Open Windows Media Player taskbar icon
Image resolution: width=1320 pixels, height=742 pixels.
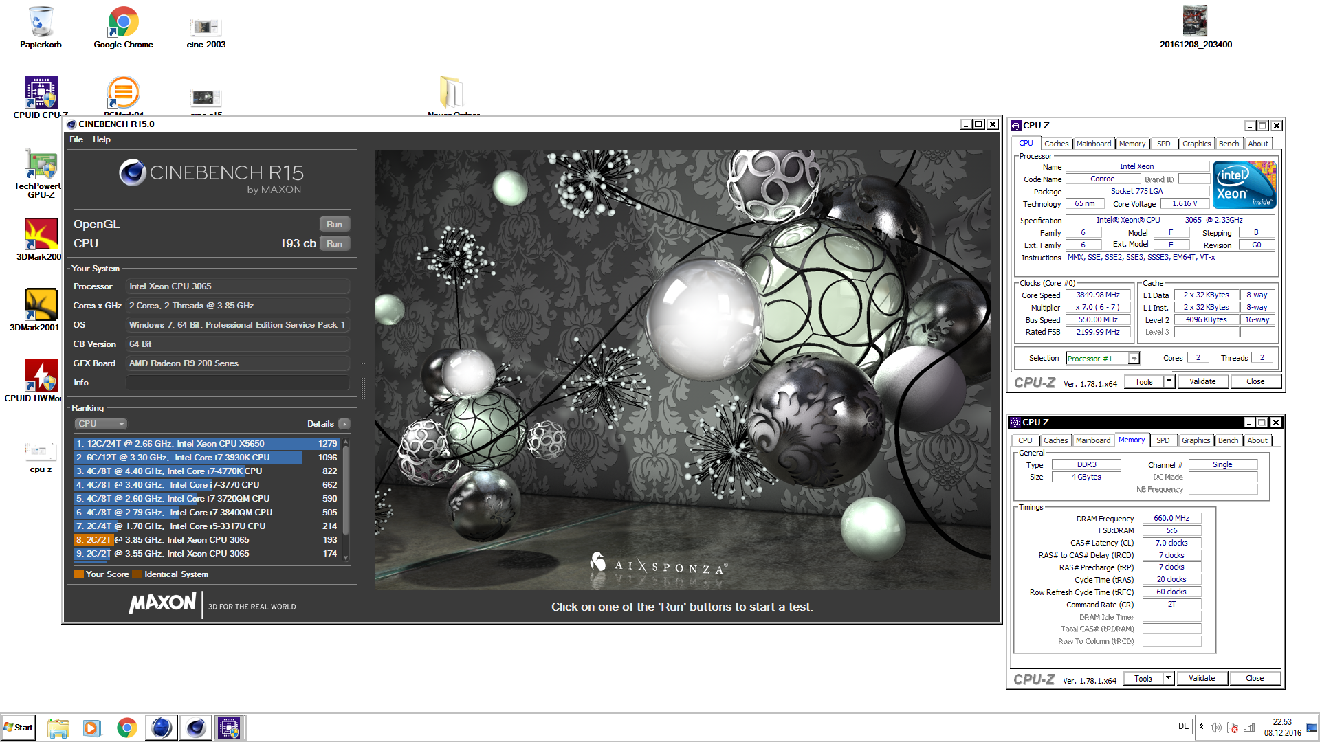tap(92, 728)
